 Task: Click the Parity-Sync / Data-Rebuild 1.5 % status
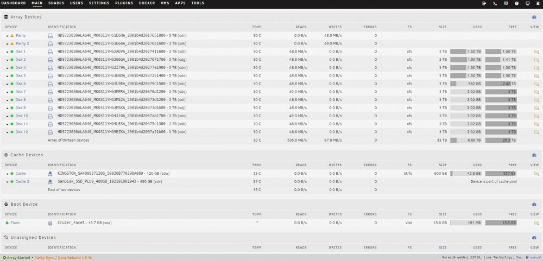[63, 258]
